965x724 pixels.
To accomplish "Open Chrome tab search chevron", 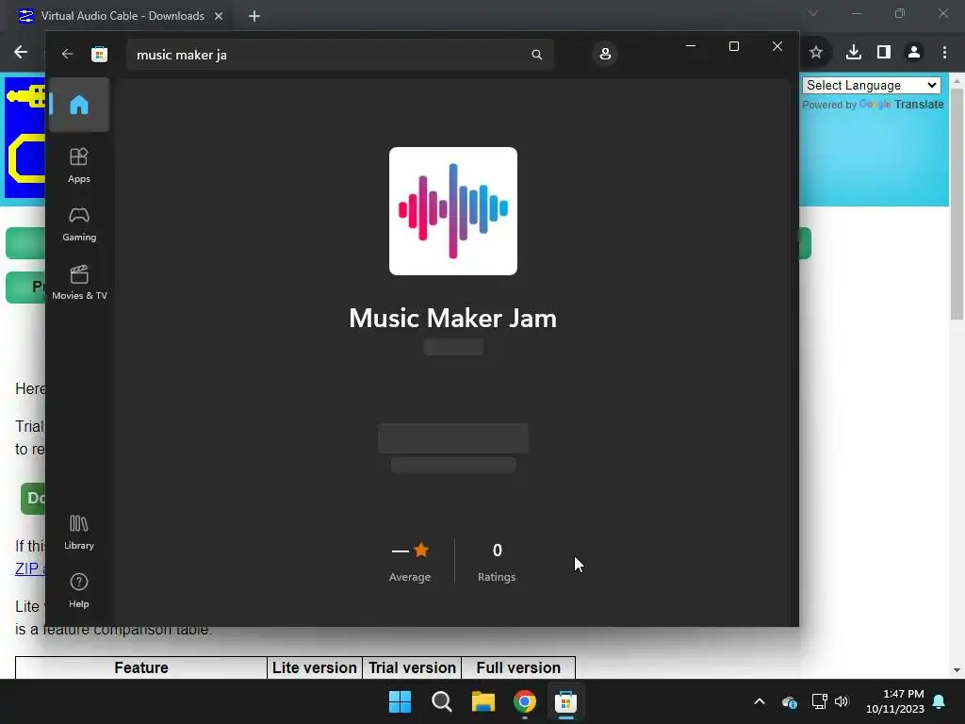I will point(813,13).
